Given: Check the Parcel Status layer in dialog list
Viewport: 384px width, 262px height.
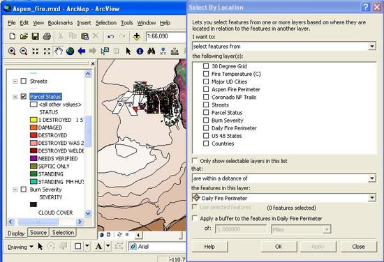Looking at the screenshot, I should click(206, 112).
